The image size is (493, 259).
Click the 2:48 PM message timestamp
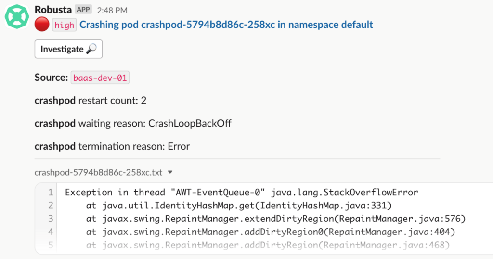[x=111, y=10]
